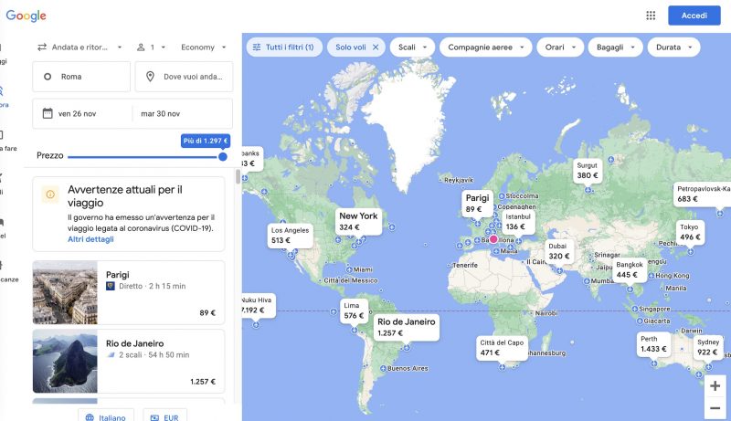The height and width of the screenshot is (421, 731).
Task: Select the mar 30 nov return date
Action: (x=161, y=113)
